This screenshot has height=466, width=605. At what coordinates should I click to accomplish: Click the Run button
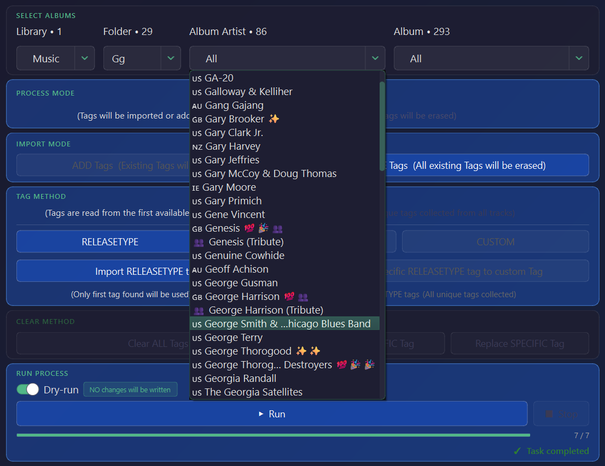coord(272,414)
